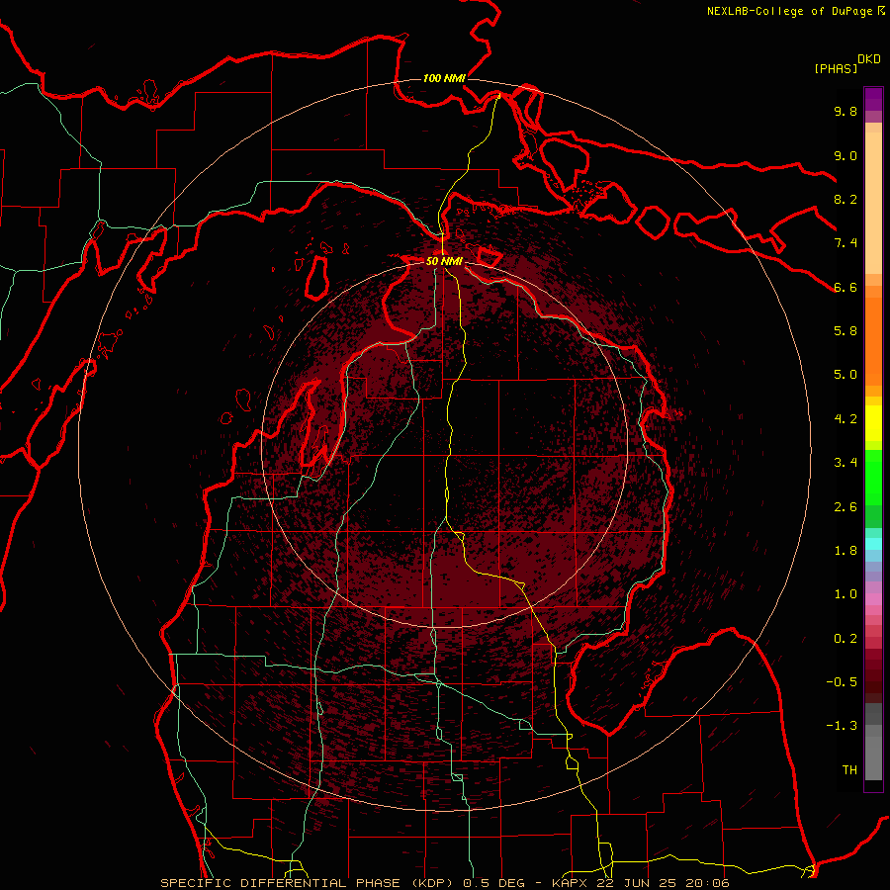The width and height of the screenshot is (890, 890).
Task: Click the 7.4 legend value
Action: point(845,243)
